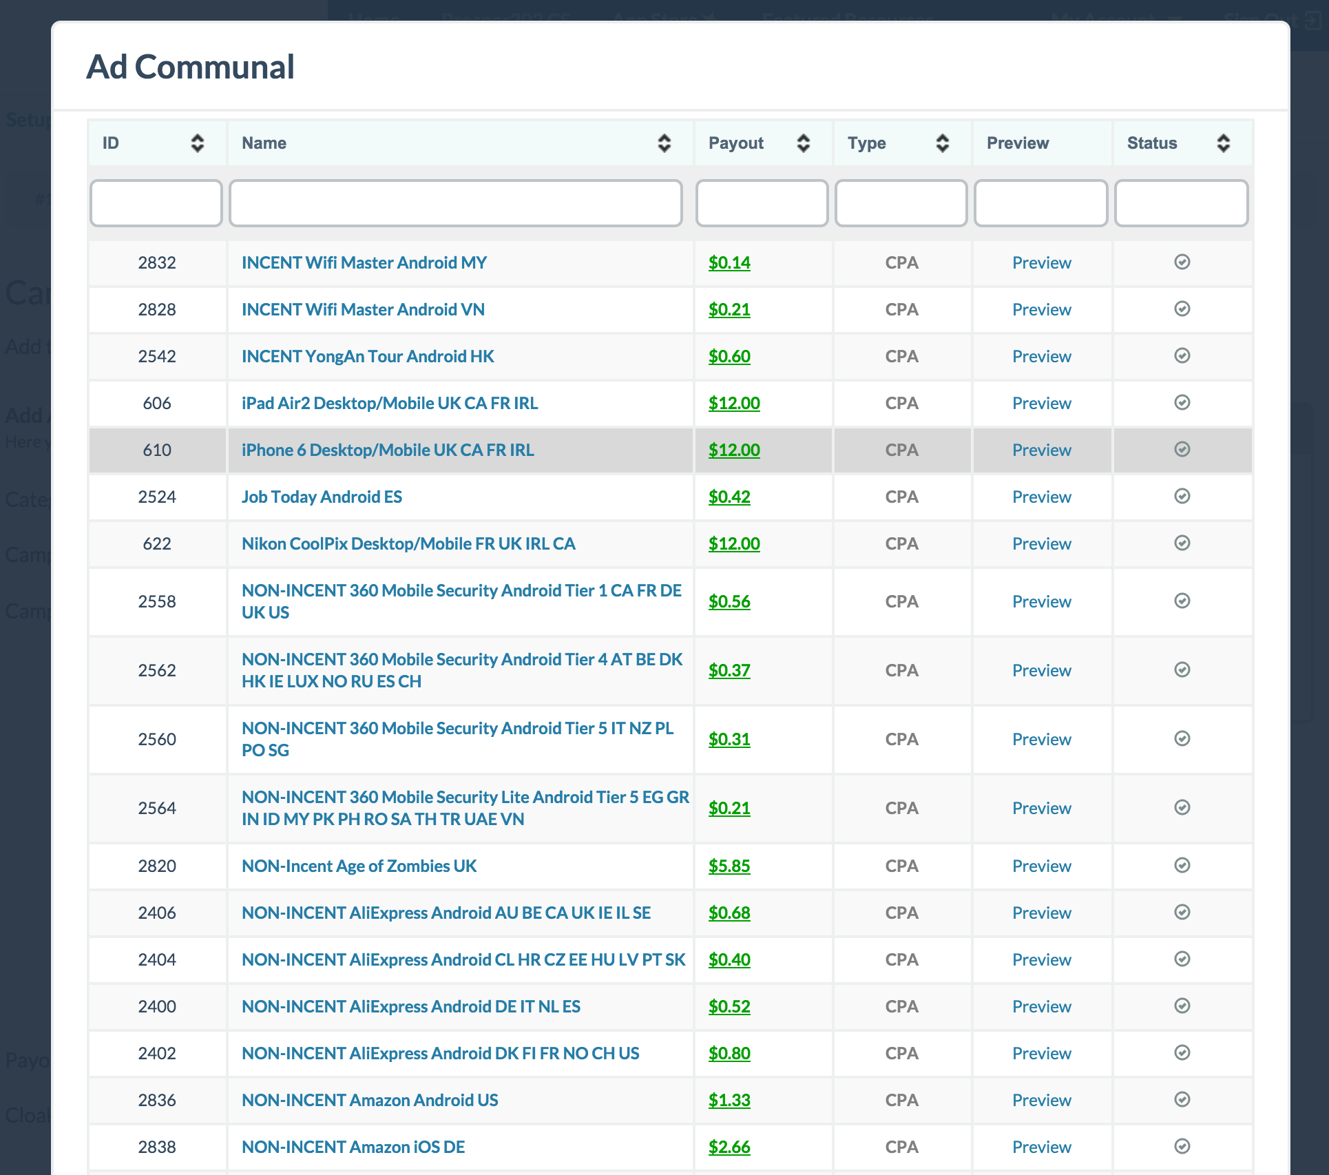Image resolution: width=1329 pixels, height=1175 pixels.
Task: Click the status icon on the iPhone 6 row
Action: point(1182,450)
